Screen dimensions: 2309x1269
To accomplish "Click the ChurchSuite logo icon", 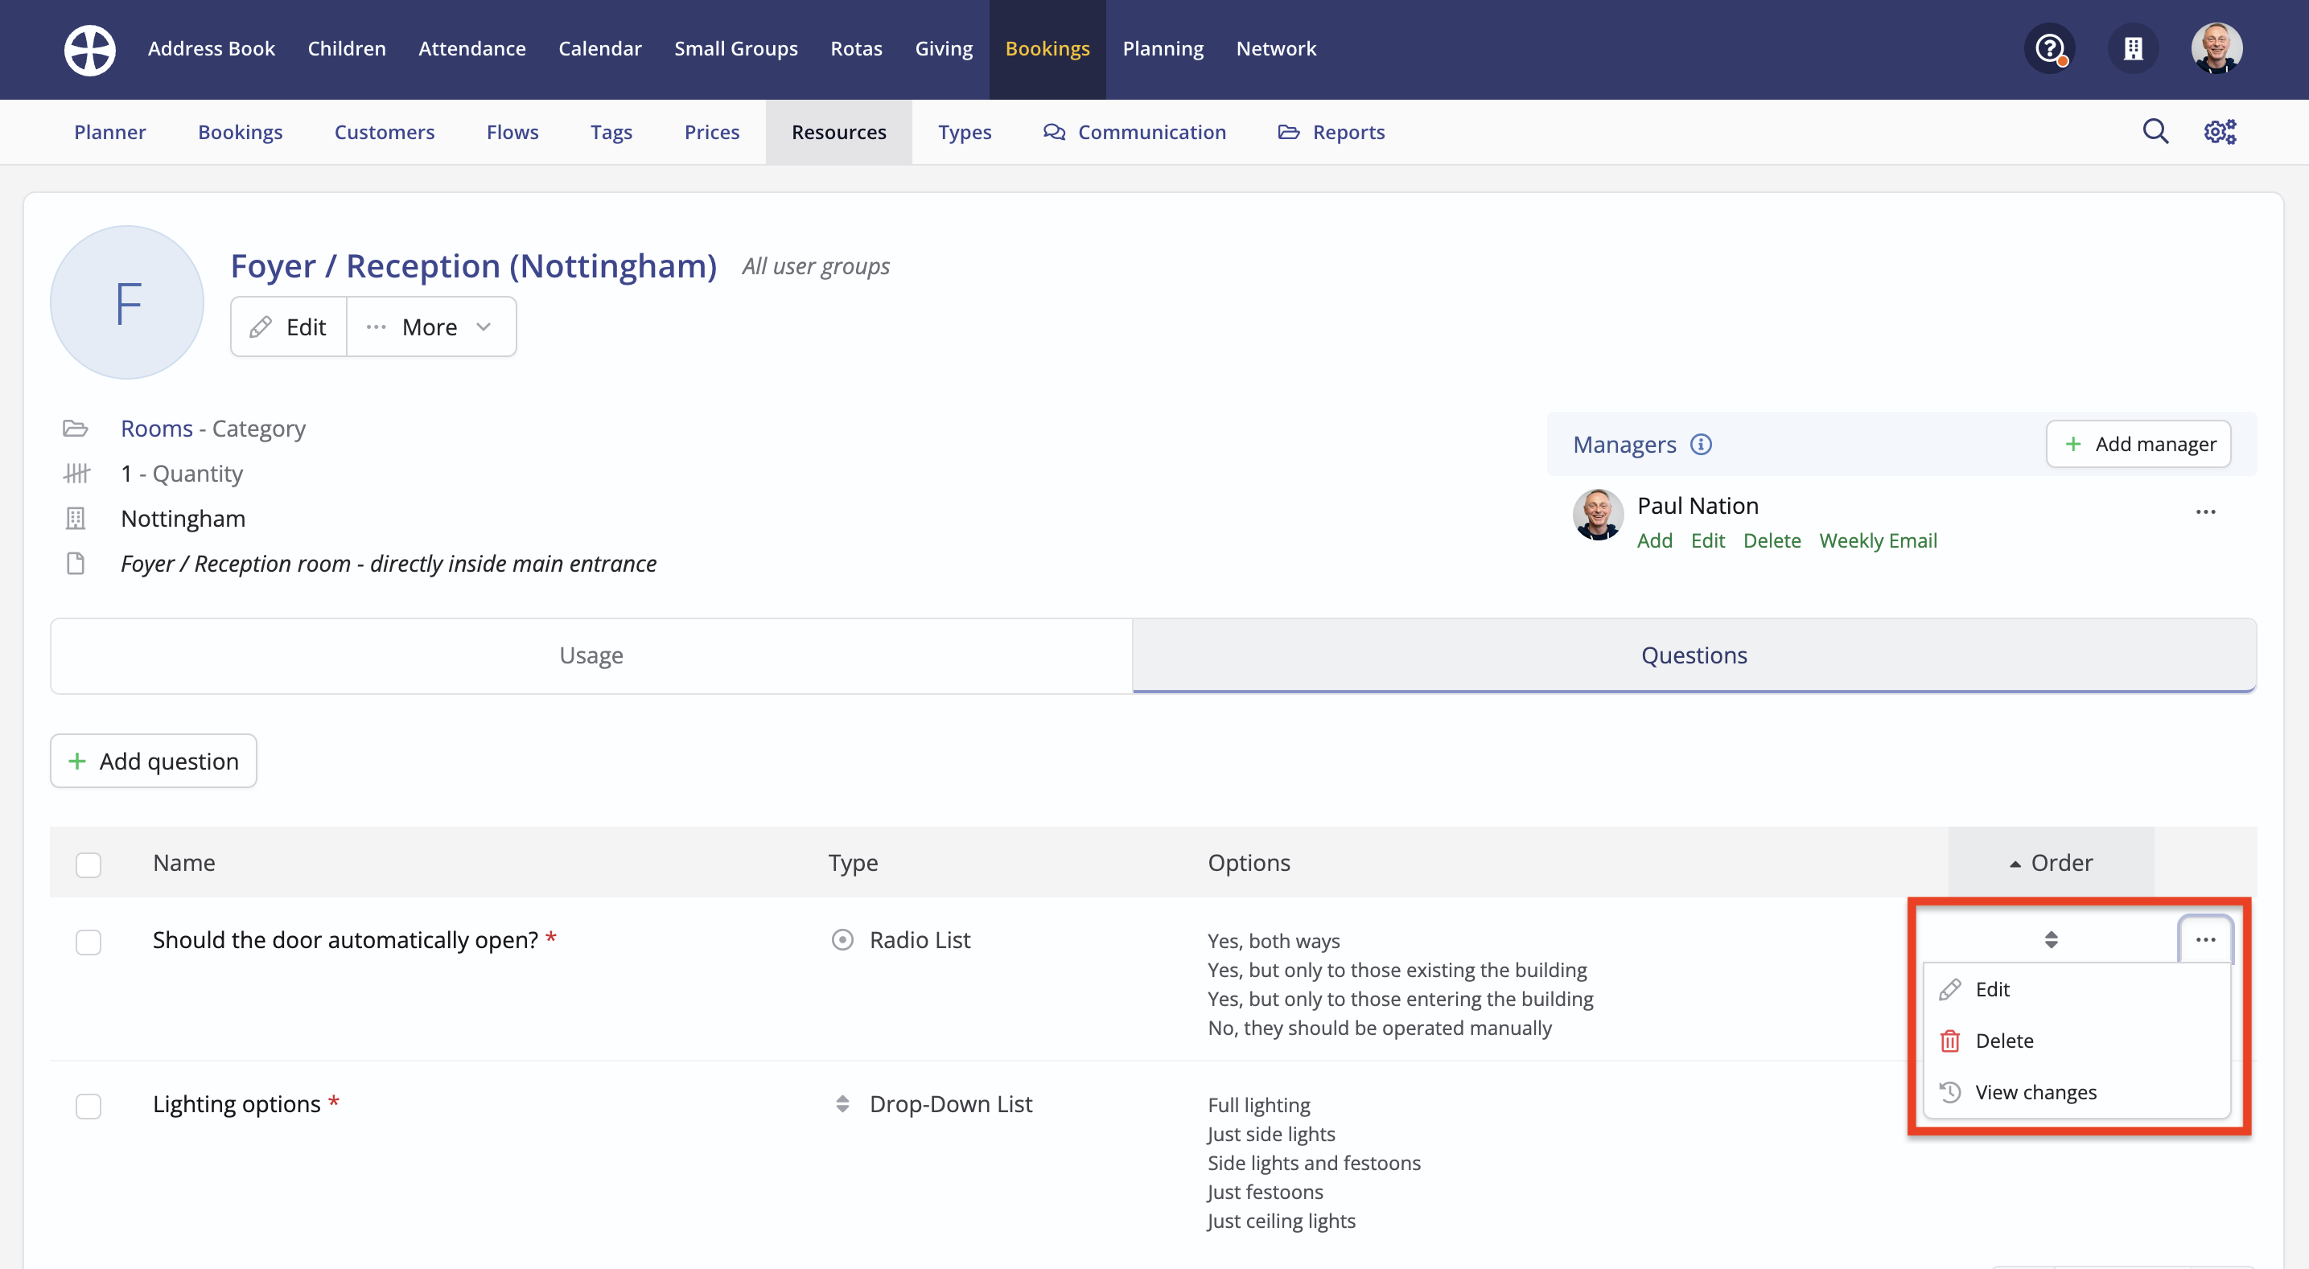I will (x=89, y=49).
